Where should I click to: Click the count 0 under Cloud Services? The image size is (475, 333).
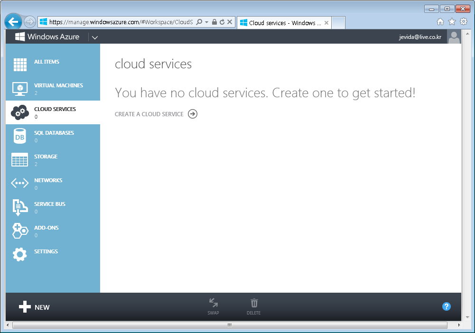[x=36, y=117]
